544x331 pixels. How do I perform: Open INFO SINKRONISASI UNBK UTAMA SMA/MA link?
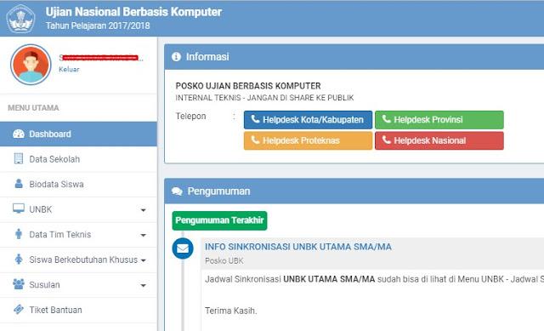tap(298, 247)
